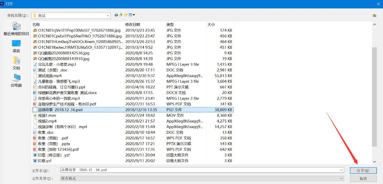The width and height of the screenshot is (383, 184).
Task: Click the 文件名 input field
Action: pyautogui.click(x=200, y=170)
